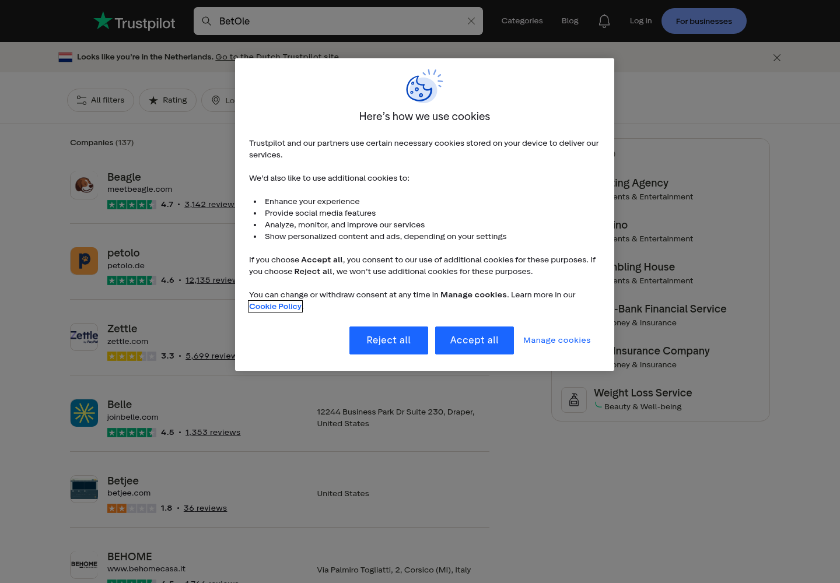Open Manage cookies settings
Viewport: 840px width, 583px height.
pos(557,340)
